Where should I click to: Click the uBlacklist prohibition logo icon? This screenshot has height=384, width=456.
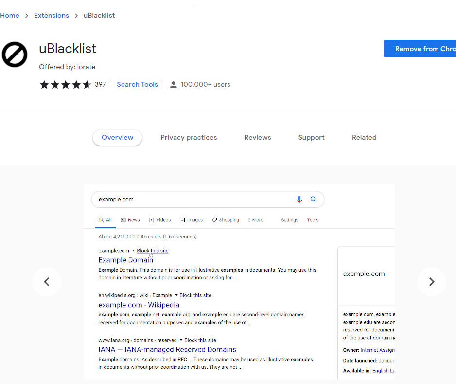coord(15,55)
